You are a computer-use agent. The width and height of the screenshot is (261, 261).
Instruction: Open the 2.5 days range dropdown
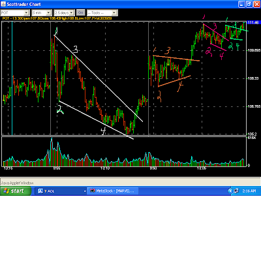pyautogui.click(x=64, y=13)
